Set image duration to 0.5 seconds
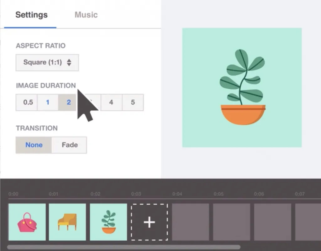 click(x=28, y=102)
